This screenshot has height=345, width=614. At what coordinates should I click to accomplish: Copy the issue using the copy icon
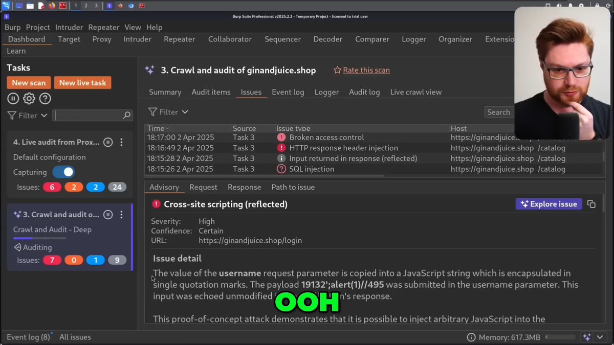tap(591, 204)
